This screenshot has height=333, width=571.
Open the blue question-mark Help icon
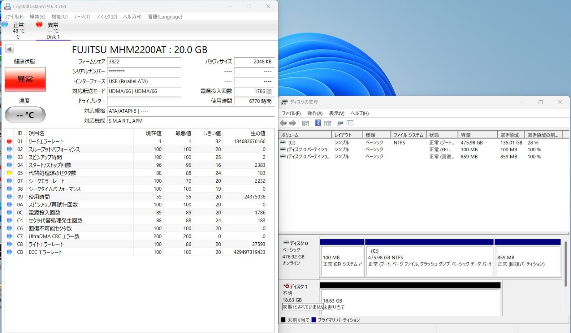318,123
